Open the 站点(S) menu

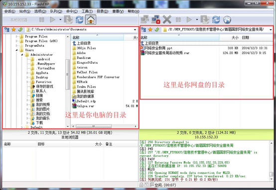click(x=24, y=11)
